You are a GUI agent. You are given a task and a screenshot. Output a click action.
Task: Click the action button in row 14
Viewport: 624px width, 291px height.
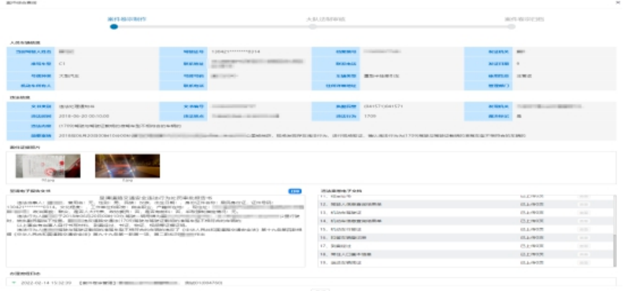click(x=583, y=221)
